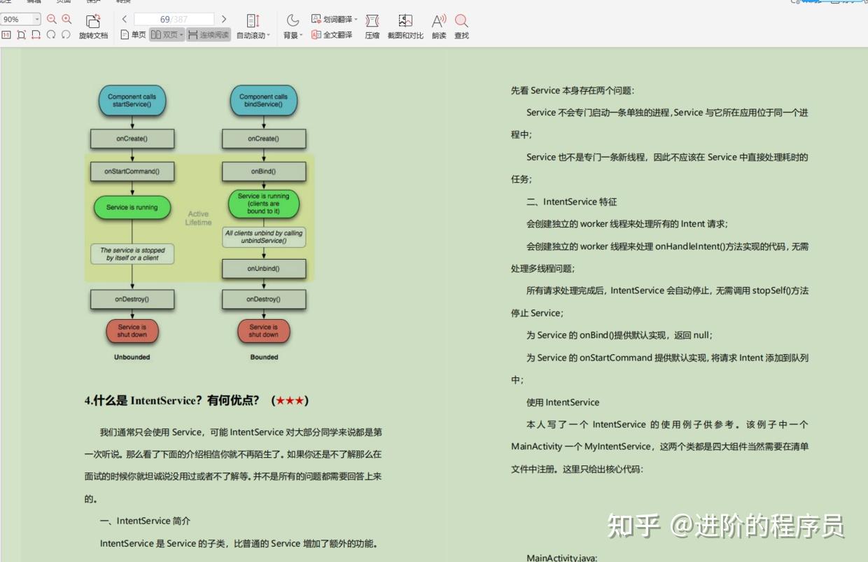The height and width of the screenshot is (562, 868).
Task: Click the 朗读 read aloud icon
Action: (x=439, y=21)
